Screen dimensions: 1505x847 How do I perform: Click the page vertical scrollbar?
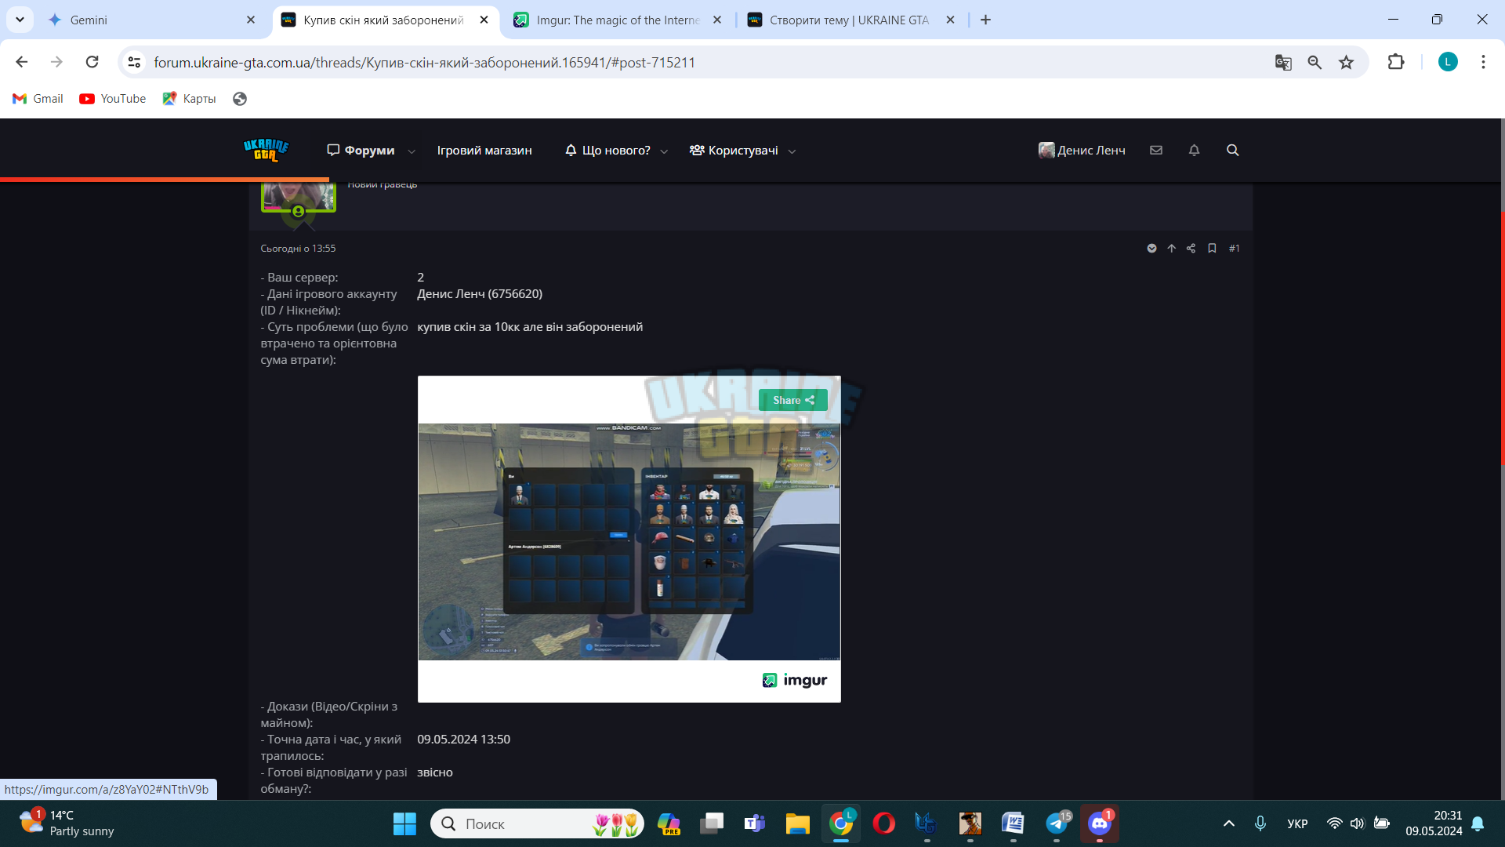coord(1502,339)
